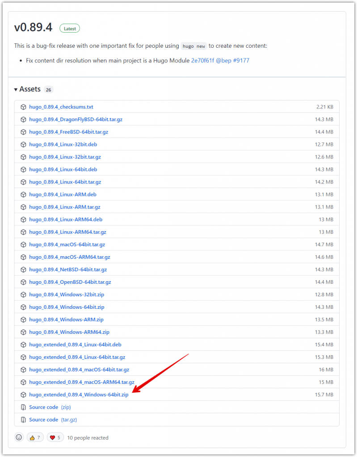Download hugo_extended_0.89.4_macOS-64bit.tar.gz
The image size is (357, 457).
[79, 370]
